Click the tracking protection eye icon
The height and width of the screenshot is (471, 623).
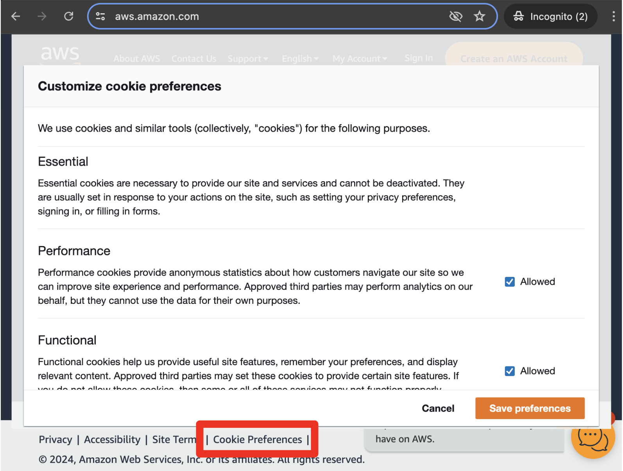point(456,16)
